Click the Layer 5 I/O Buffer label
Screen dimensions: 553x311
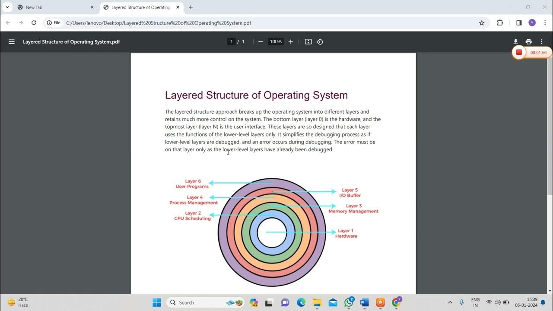pos(350,193)
